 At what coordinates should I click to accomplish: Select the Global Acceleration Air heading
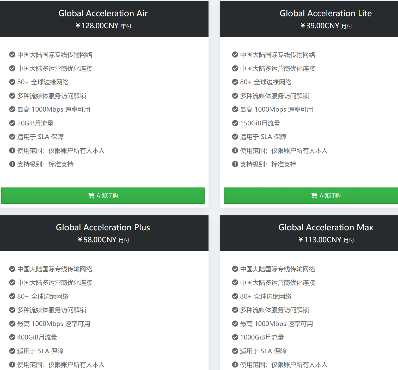(x=103, y=13)
